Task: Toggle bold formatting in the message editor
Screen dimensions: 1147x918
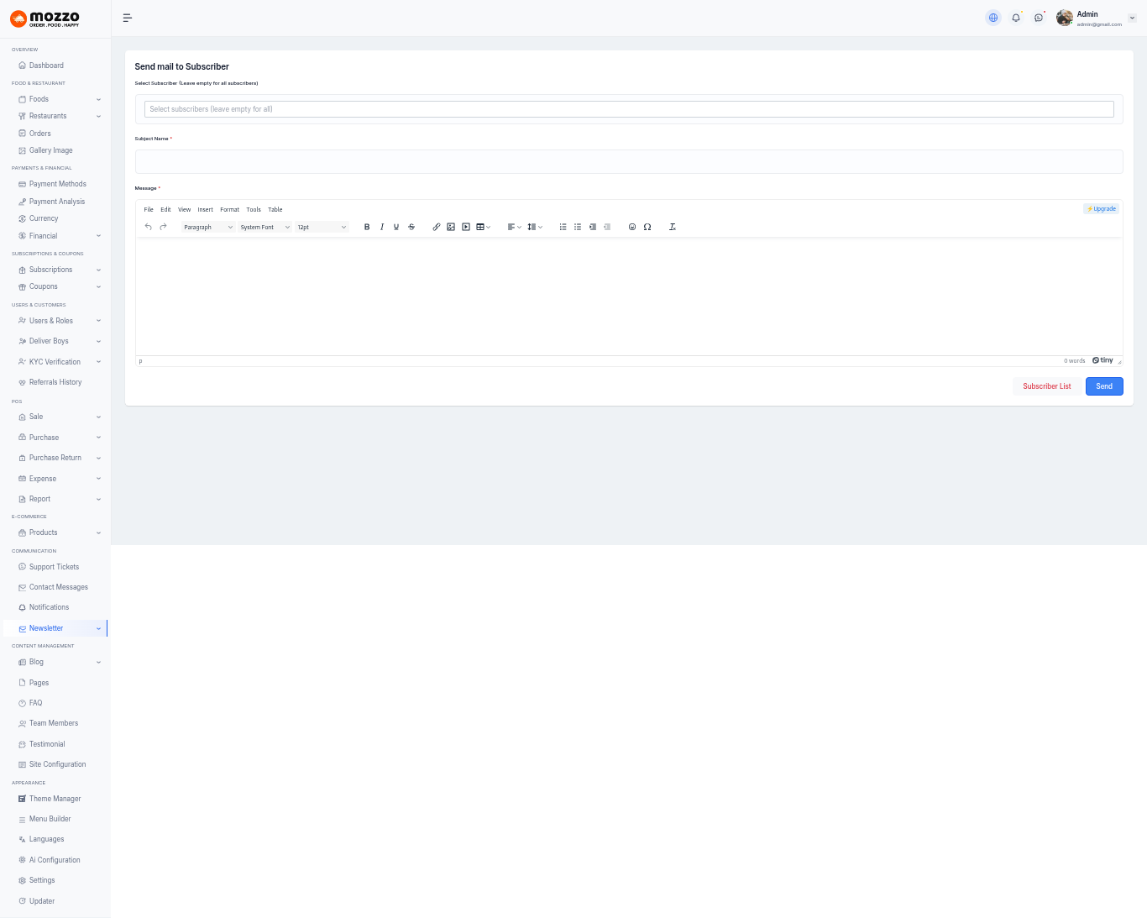Action: [367, 227]
